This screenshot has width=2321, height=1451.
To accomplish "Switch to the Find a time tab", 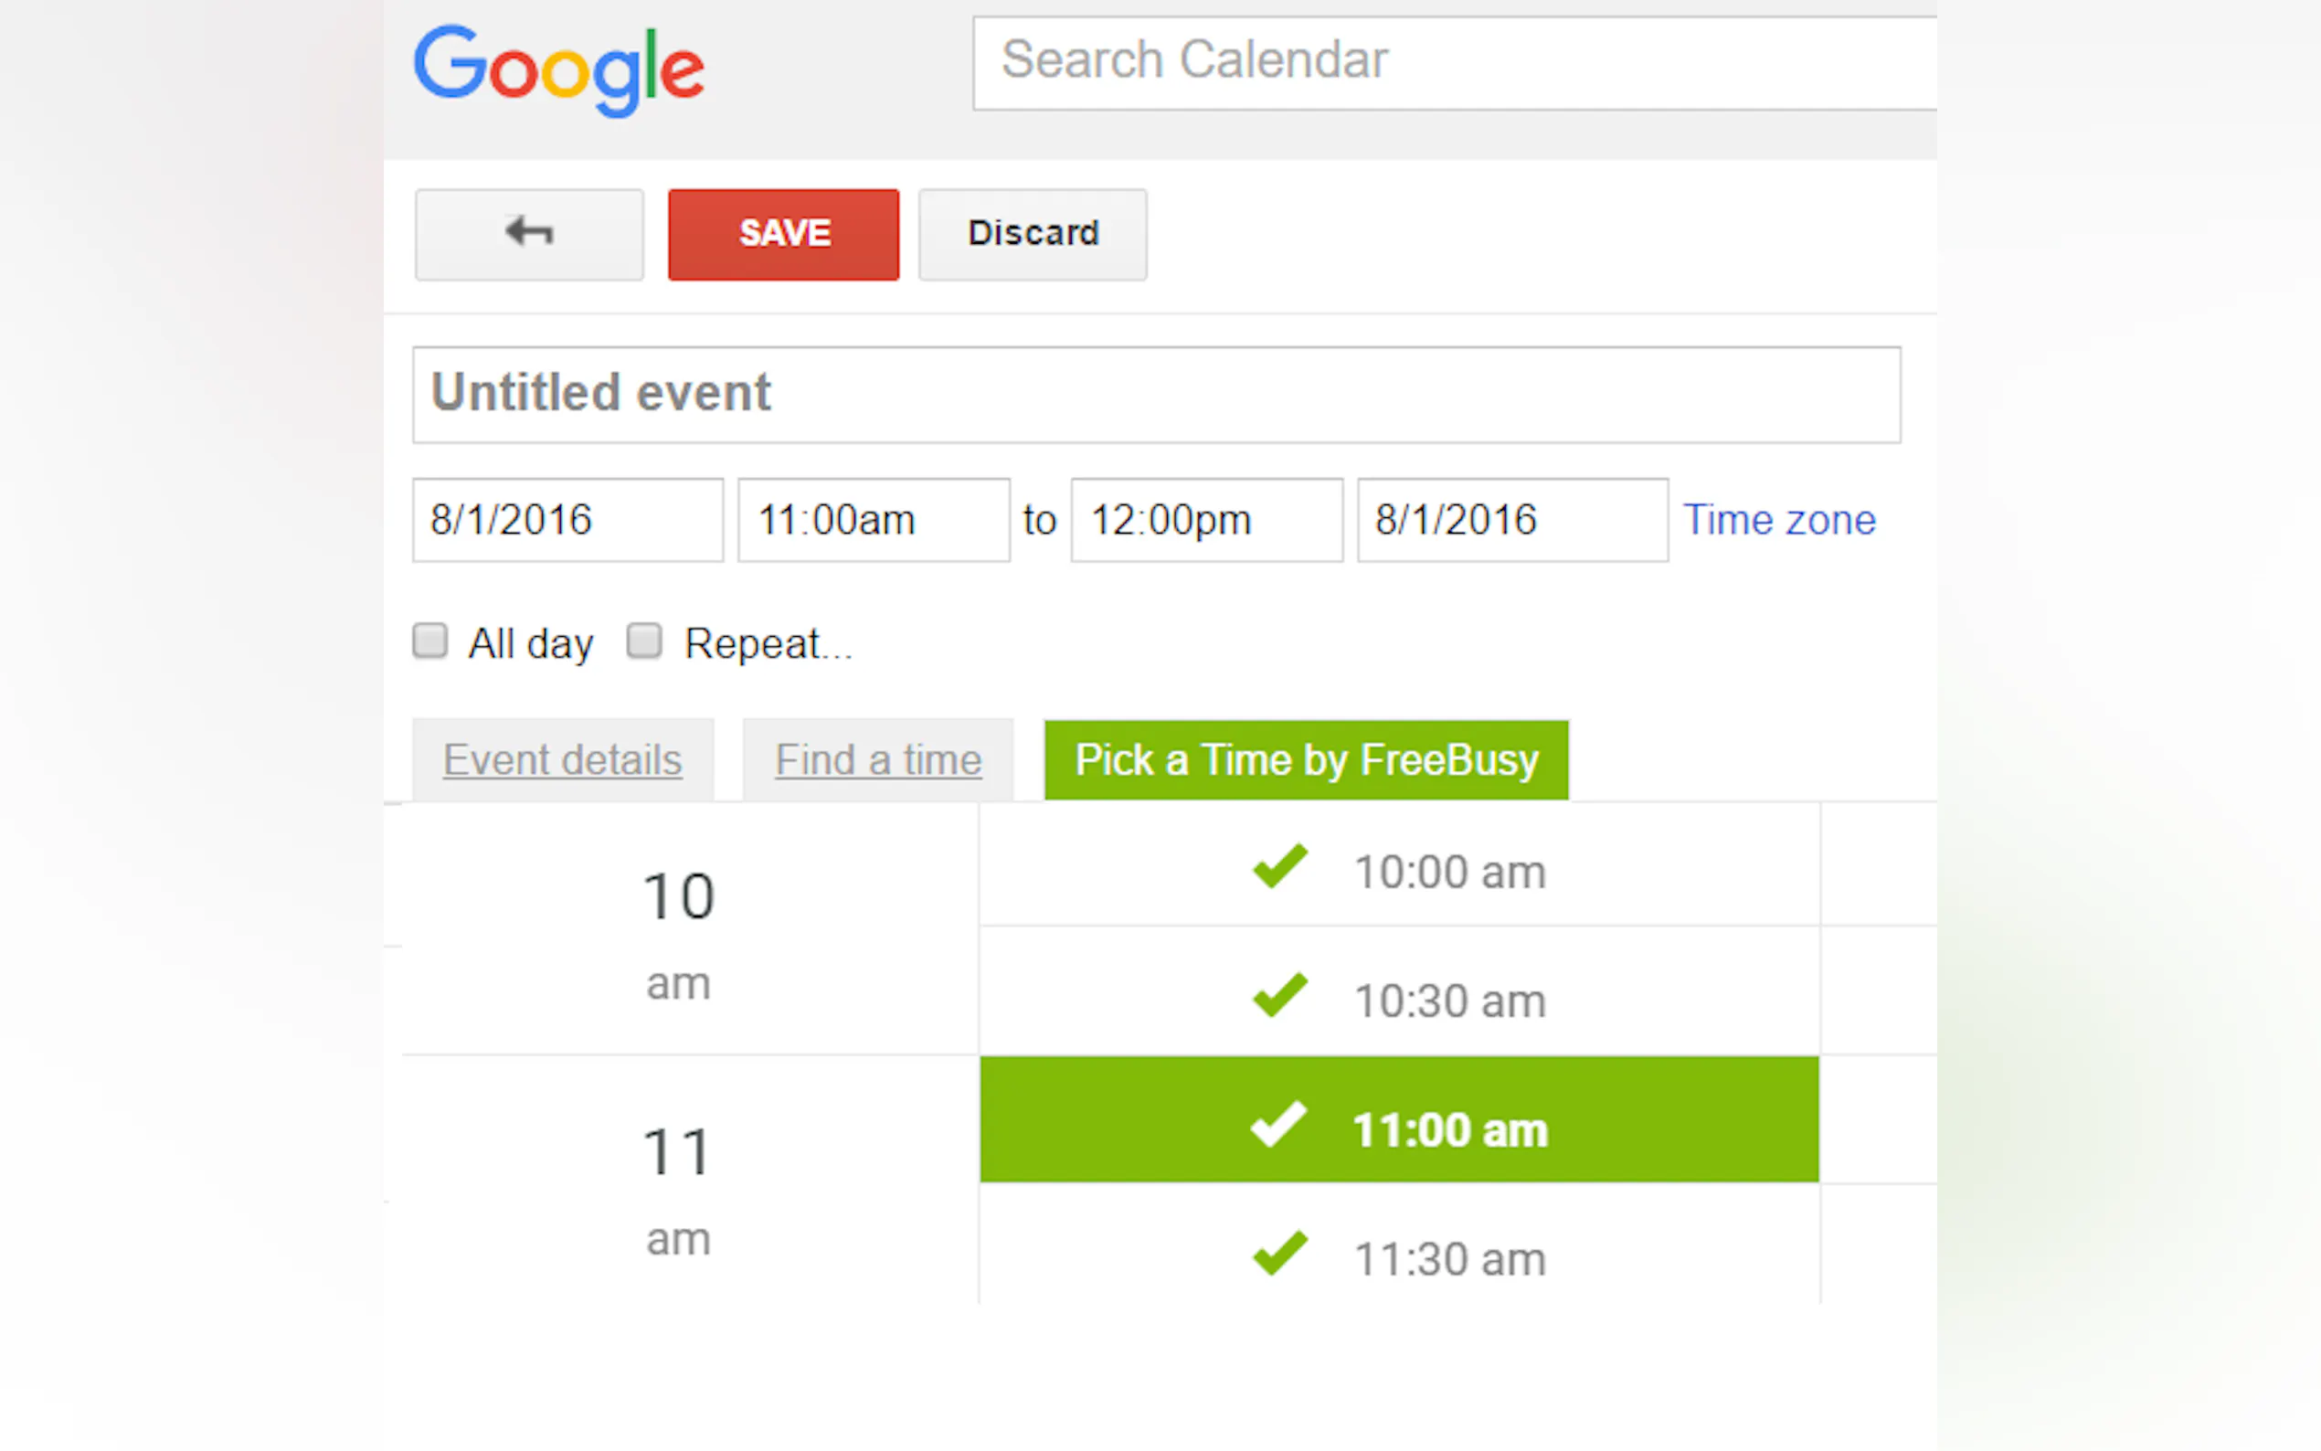I will coord(878,760).
